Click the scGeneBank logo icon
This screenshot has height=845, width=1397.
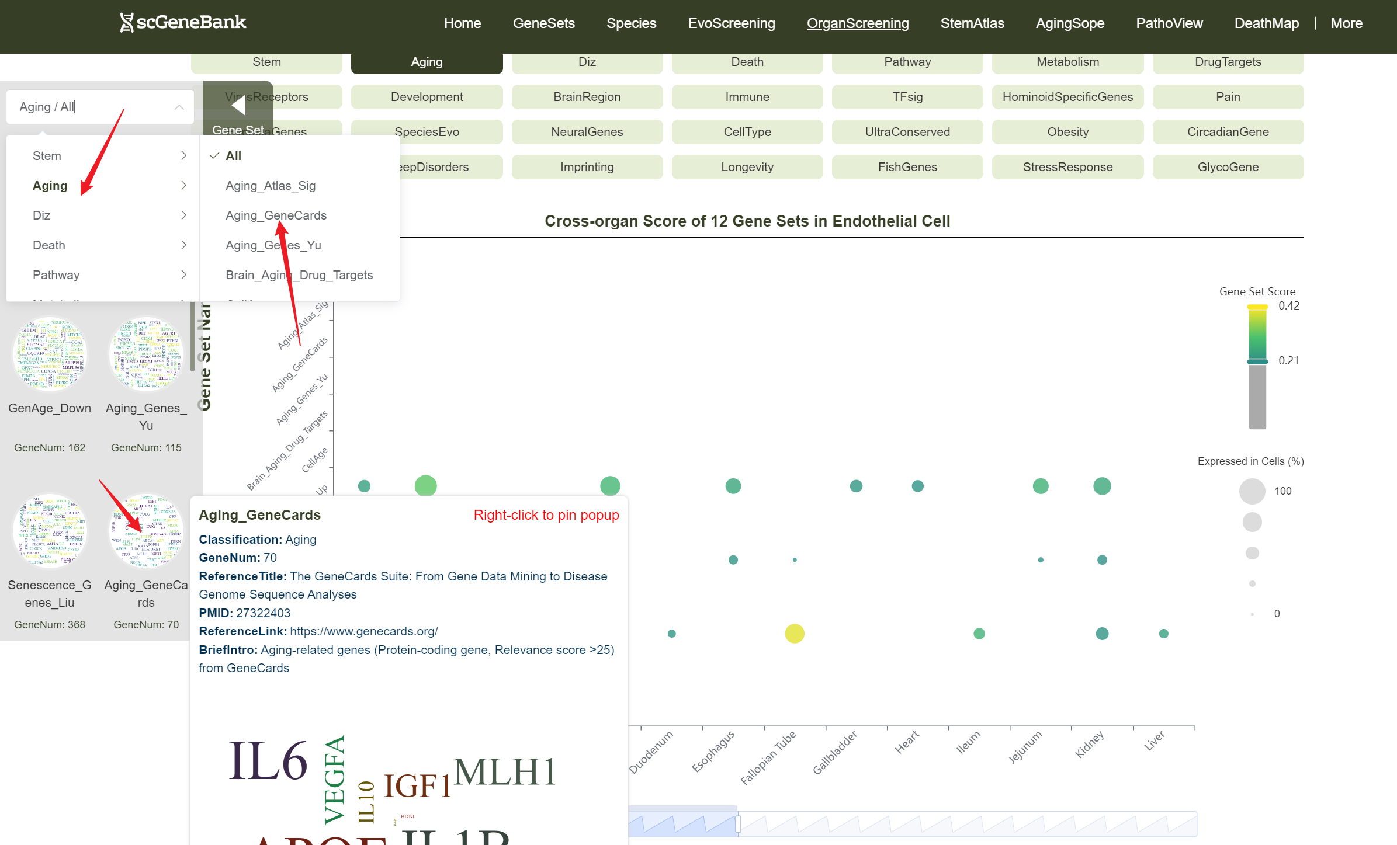click(x=126, y=23)
